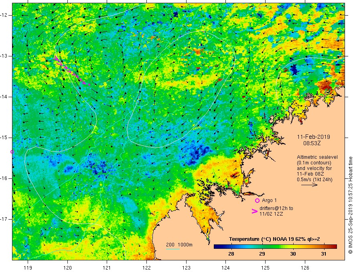
Task: Click the 'drifters@12h to' legend text
Action: [x=276, y=208]
